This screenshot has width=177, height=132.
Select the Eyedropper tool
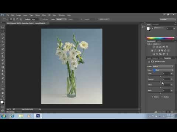coord(3,45)
